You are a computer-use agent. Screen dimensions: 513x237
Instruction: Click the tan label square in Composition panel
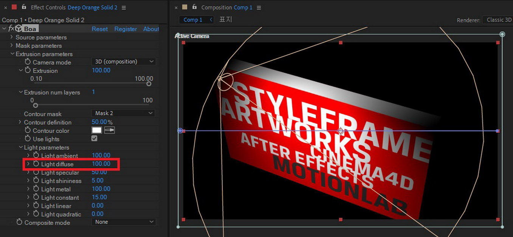pyautogui.click(x=184, y=7)
